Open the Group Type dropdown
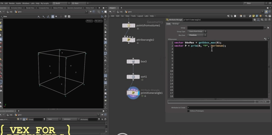The image size is (272, 135). [197, 31]
